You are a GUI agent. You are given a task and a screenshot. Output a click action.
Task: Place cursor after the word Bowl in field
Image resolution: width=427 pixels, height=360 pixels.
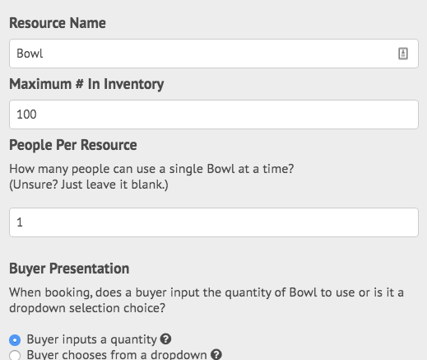44,54
